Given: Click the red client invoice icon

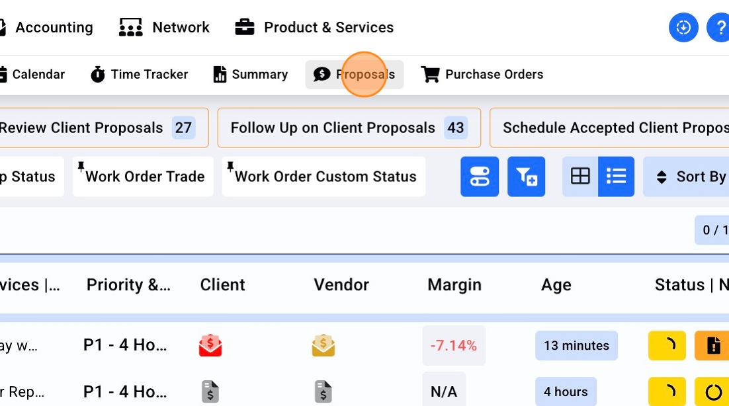Looking at the screenshot, I should click(x=210, y=346).
